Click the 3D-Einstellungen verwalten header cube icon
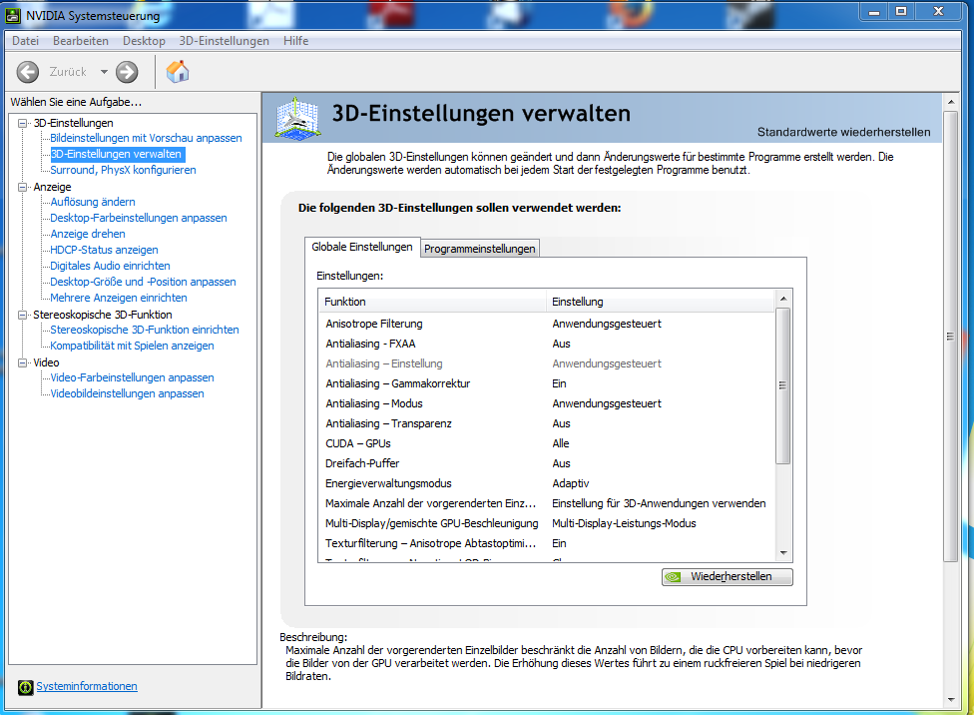Image resolution: width=974 pixels, height=715 pixels. point(297,118)
